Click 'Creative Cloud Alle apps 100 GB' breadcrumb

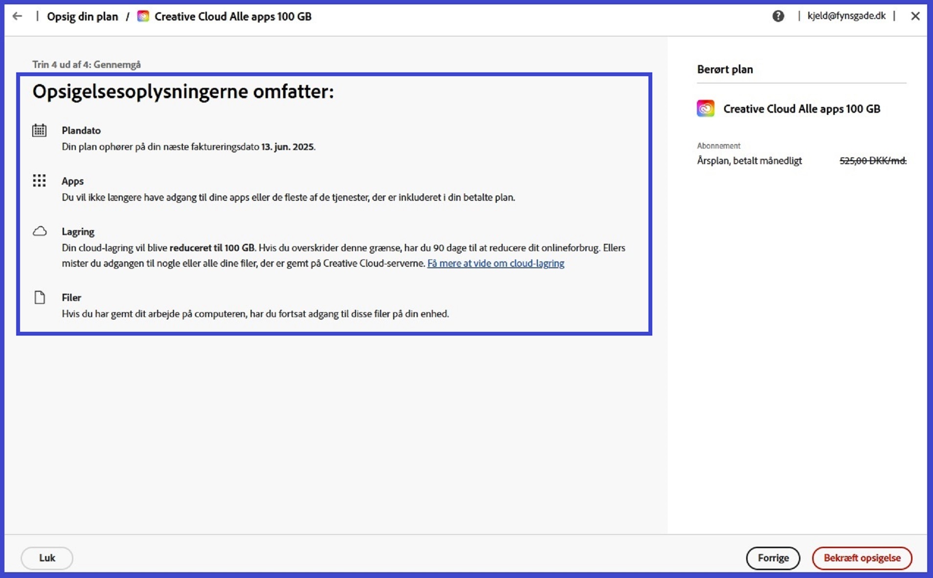pyautogui.click(x=233, y=17)
